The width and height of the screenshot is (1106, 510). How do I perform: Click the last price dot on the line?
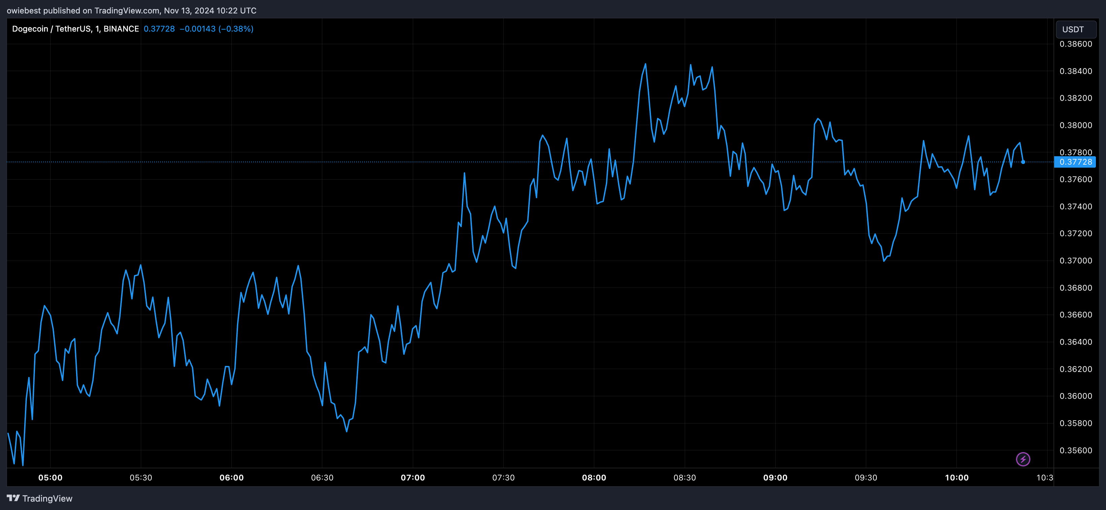pyautogui.click(x=1023, y=162)
